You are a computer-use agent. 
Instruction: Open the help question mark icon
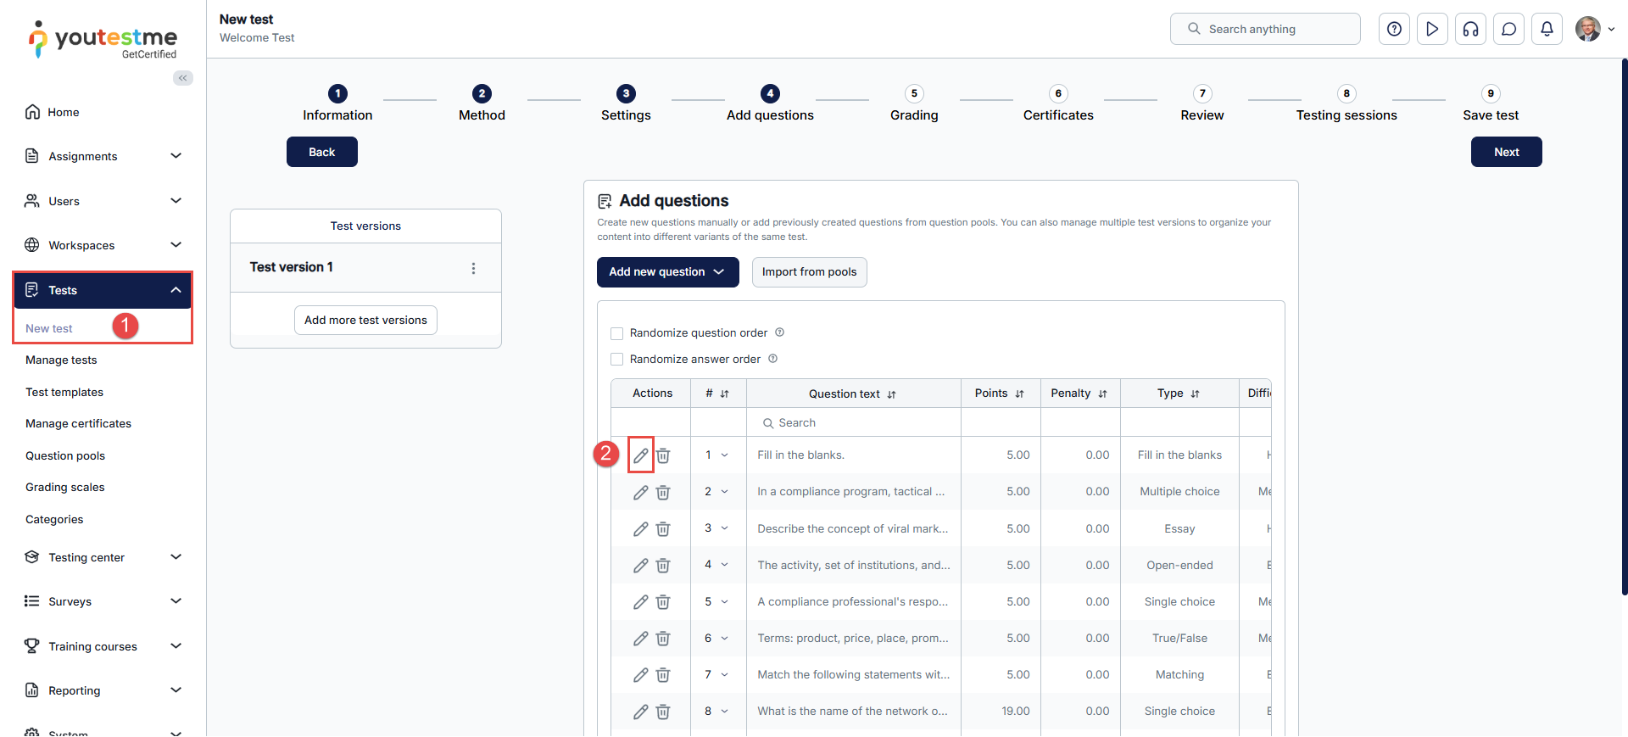tap(1394, 29)
